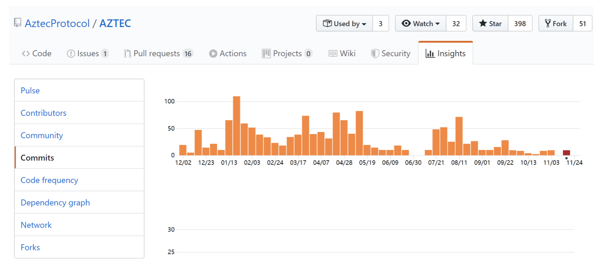This screenshot has width=611, height=269.
Task: Open Pulse in the Insights sidebar
Action: pos(79,90)
